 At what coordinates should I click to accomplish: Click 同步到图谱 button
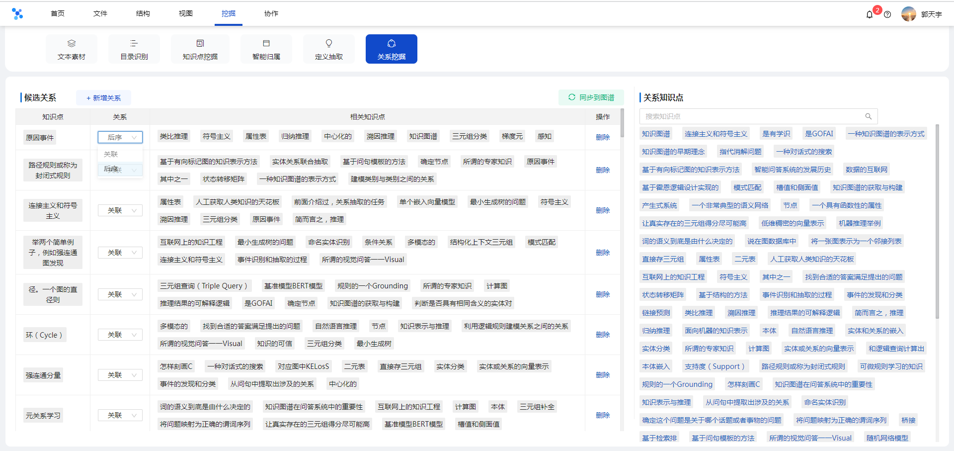pos(591,97)
